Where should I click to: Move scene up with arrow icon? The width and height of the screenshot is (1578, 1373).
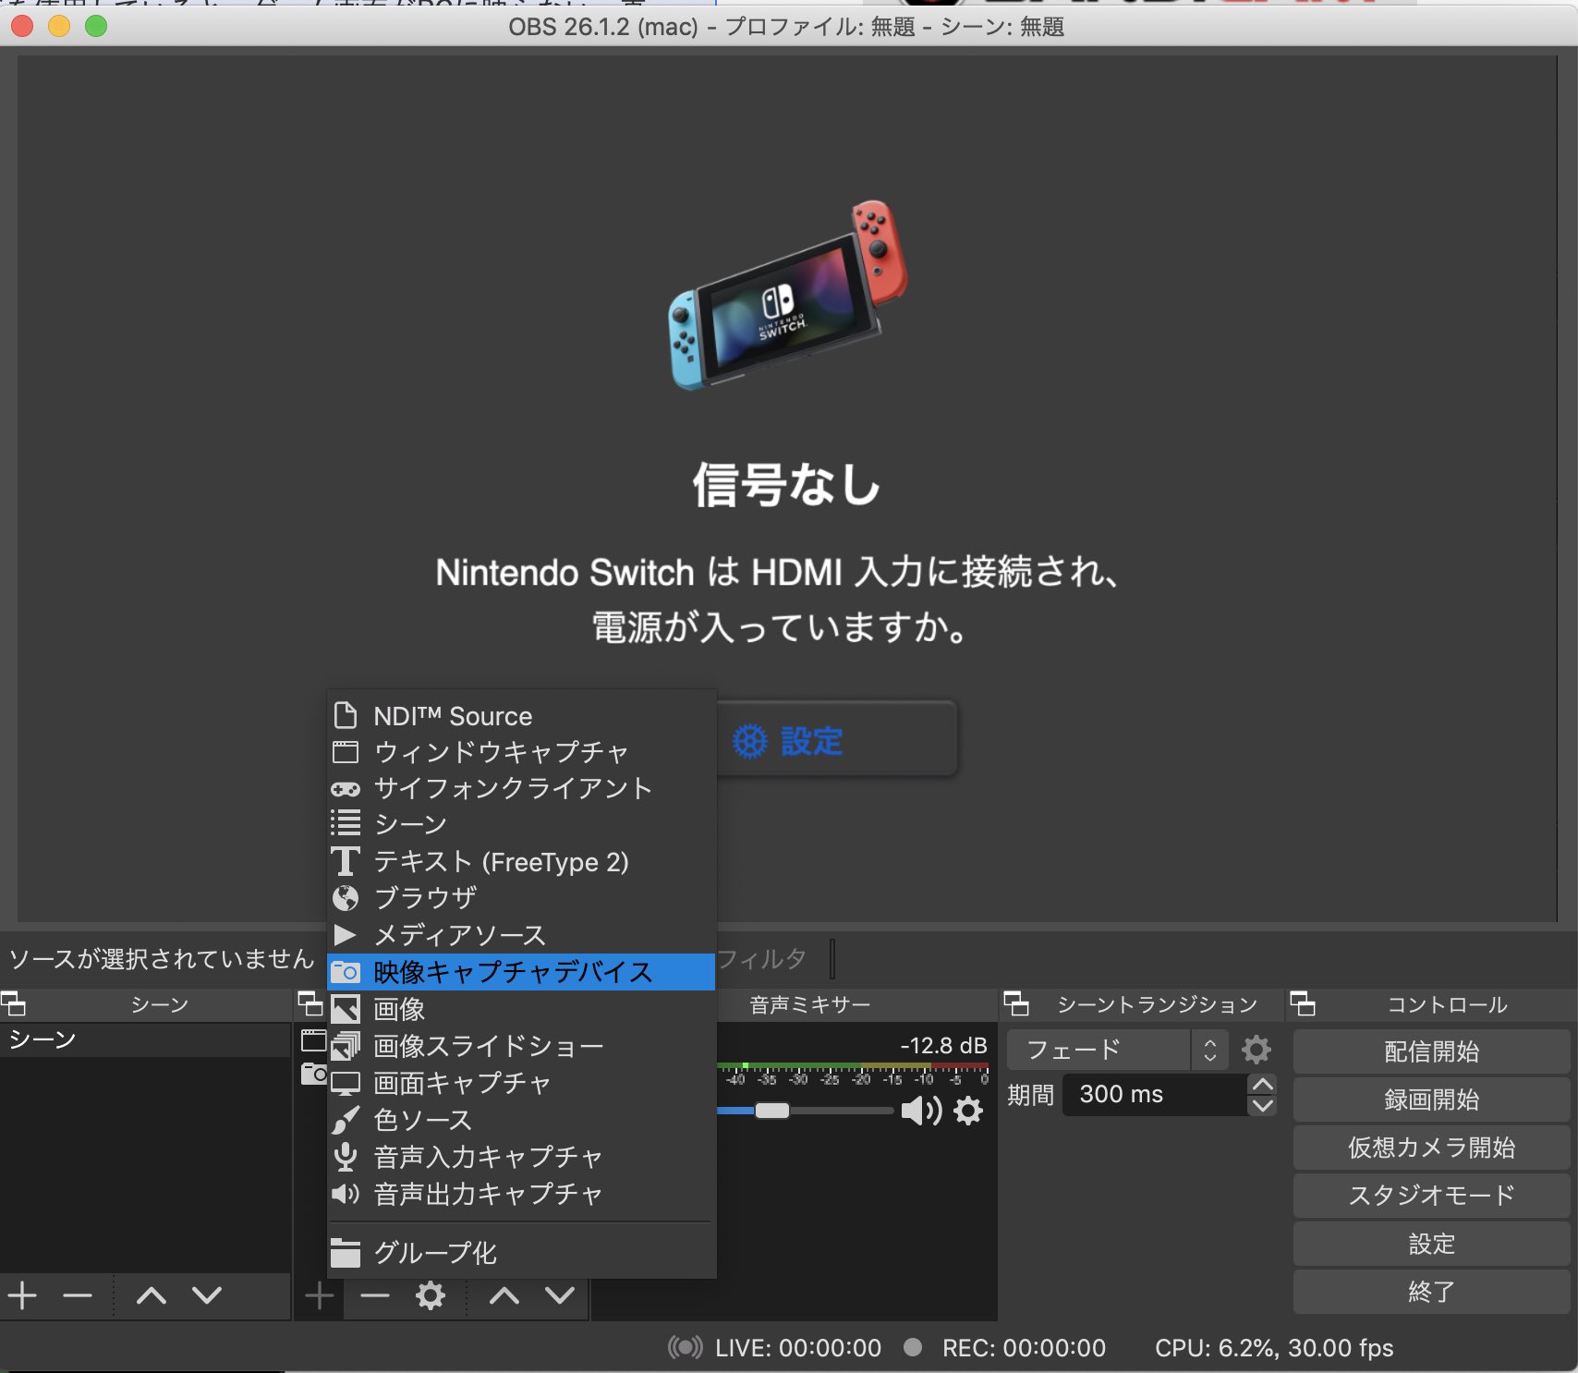152,1296
